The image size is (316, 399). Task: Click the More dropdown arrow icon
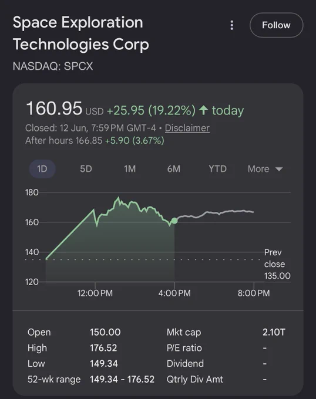tap(279, 169)
